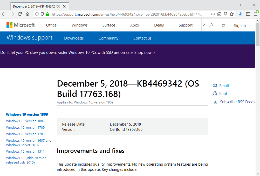This screenshot has height=176, width=260.
Task: Click the Email link text
Action: (224, 86)
